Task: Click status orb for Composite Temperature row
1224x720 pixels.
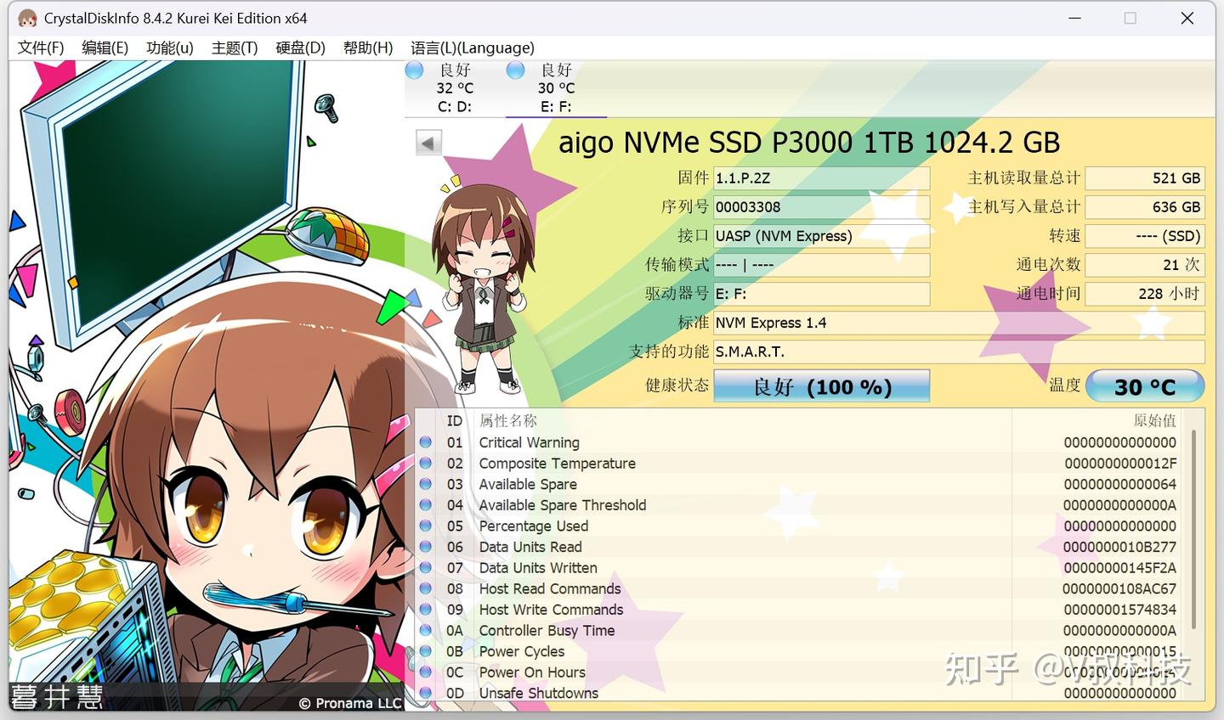Action: (x=426, y=464)
